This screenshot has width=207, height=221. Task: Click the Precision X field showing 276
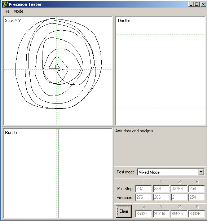coord(144,197)
